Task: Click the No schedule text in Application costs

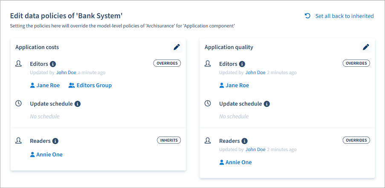Action: [45, 117]
